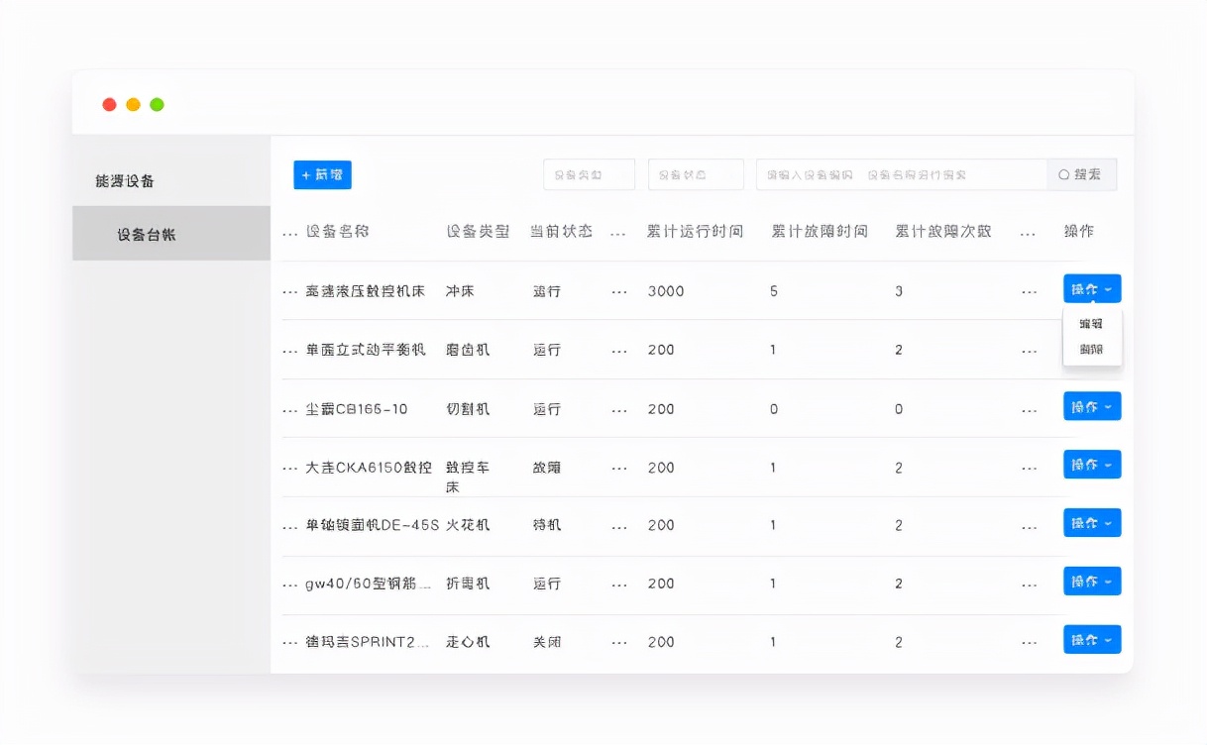Open the 设备状态 filter dropdown
This screenshot has height=745, width=1207.
(x=696, y=174)
